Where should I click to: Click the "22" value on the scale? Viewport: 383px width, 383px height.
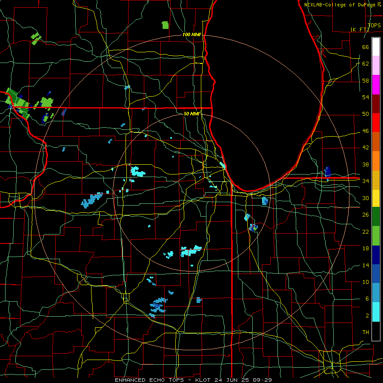(x=366, y=232)
